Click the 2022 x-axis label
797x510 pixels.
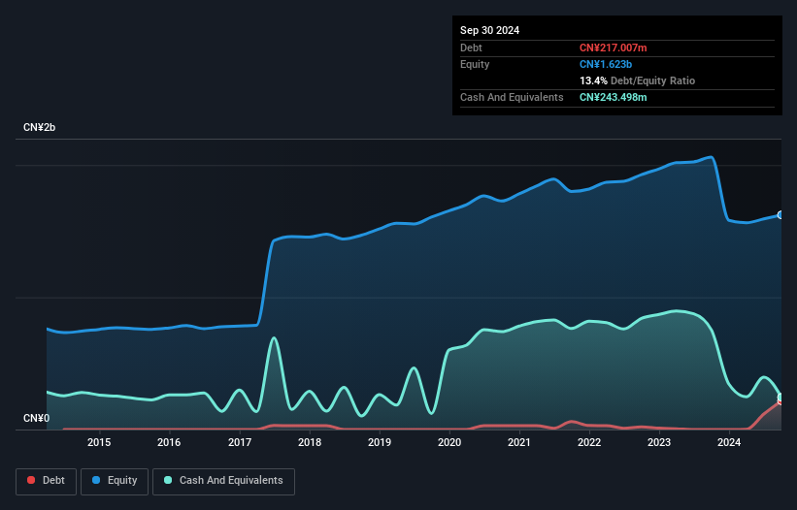click(x=589, y=442)
